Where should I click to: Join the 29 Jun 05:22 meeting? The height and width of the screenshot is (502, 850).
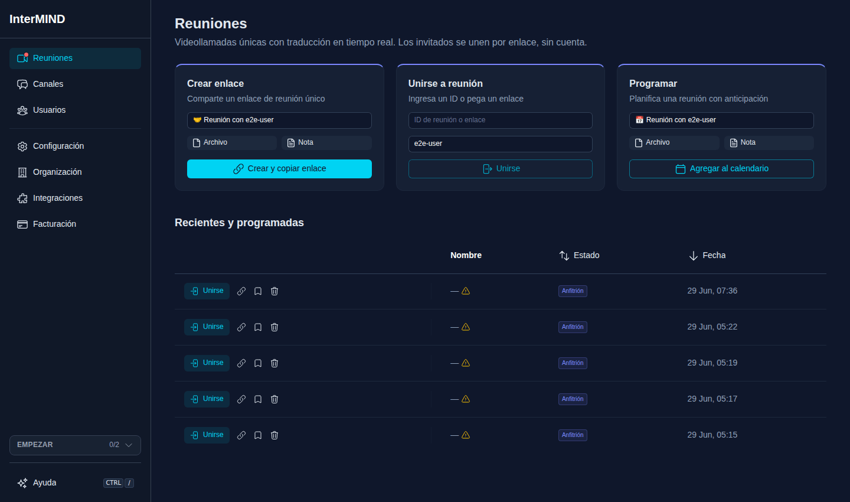(207, 327)
